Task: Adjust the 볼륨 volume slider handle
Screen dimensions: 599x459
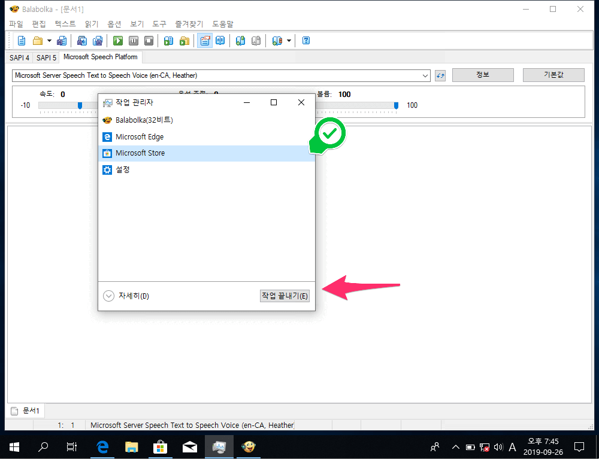Action: pos(396,105)
